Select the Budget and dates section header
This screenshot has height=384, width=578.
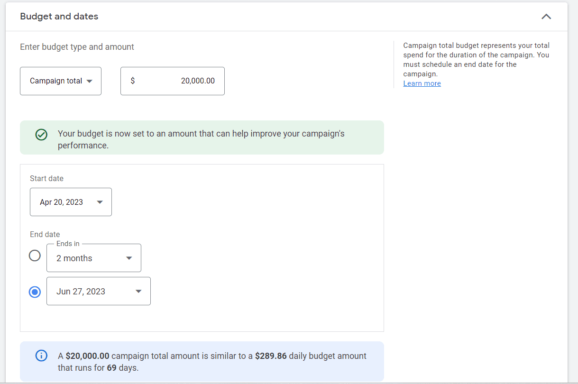[59, 16]
